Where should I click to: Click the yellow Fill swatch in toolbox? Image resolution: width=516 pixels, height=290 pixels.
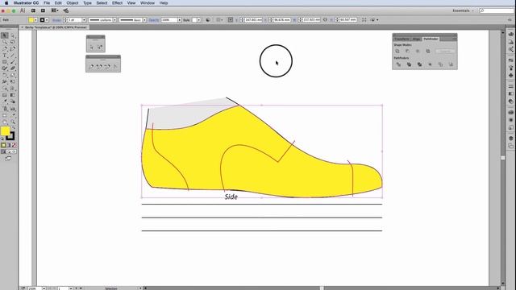6,131
